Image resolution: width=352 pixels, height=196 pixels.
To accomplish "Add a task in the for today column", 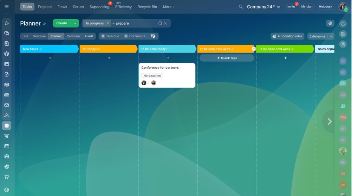I will pyautogui.click(x=109, y=58).
